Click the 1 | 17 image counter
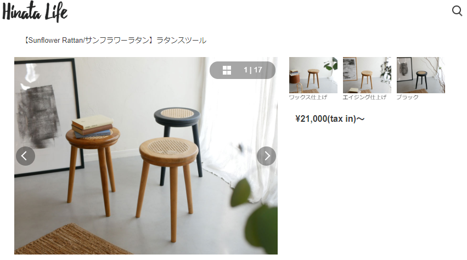Screen dimensions: 467x260 tap(252, 70)
